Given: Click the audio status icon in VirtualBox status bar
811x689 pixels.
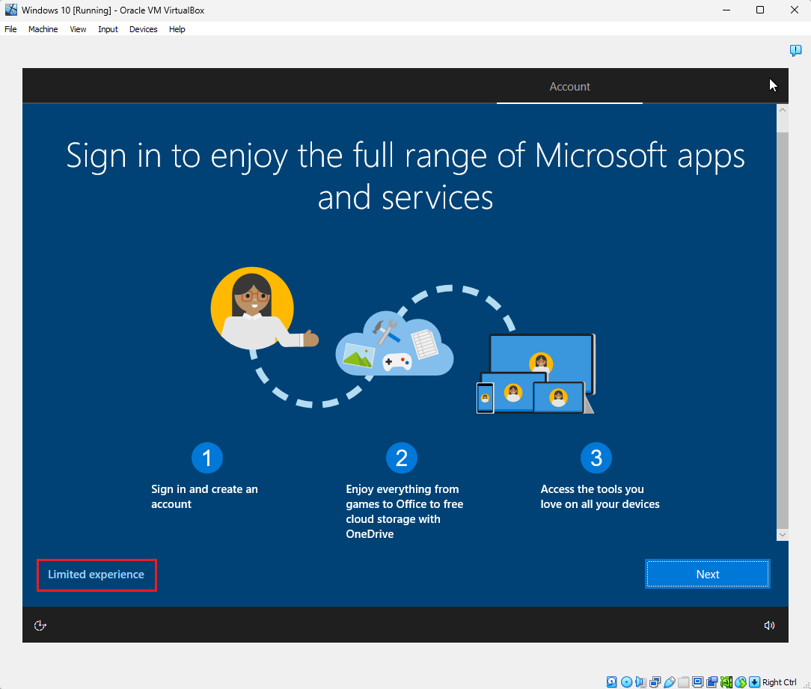Looking at the screenshot, I should point(641,682).
